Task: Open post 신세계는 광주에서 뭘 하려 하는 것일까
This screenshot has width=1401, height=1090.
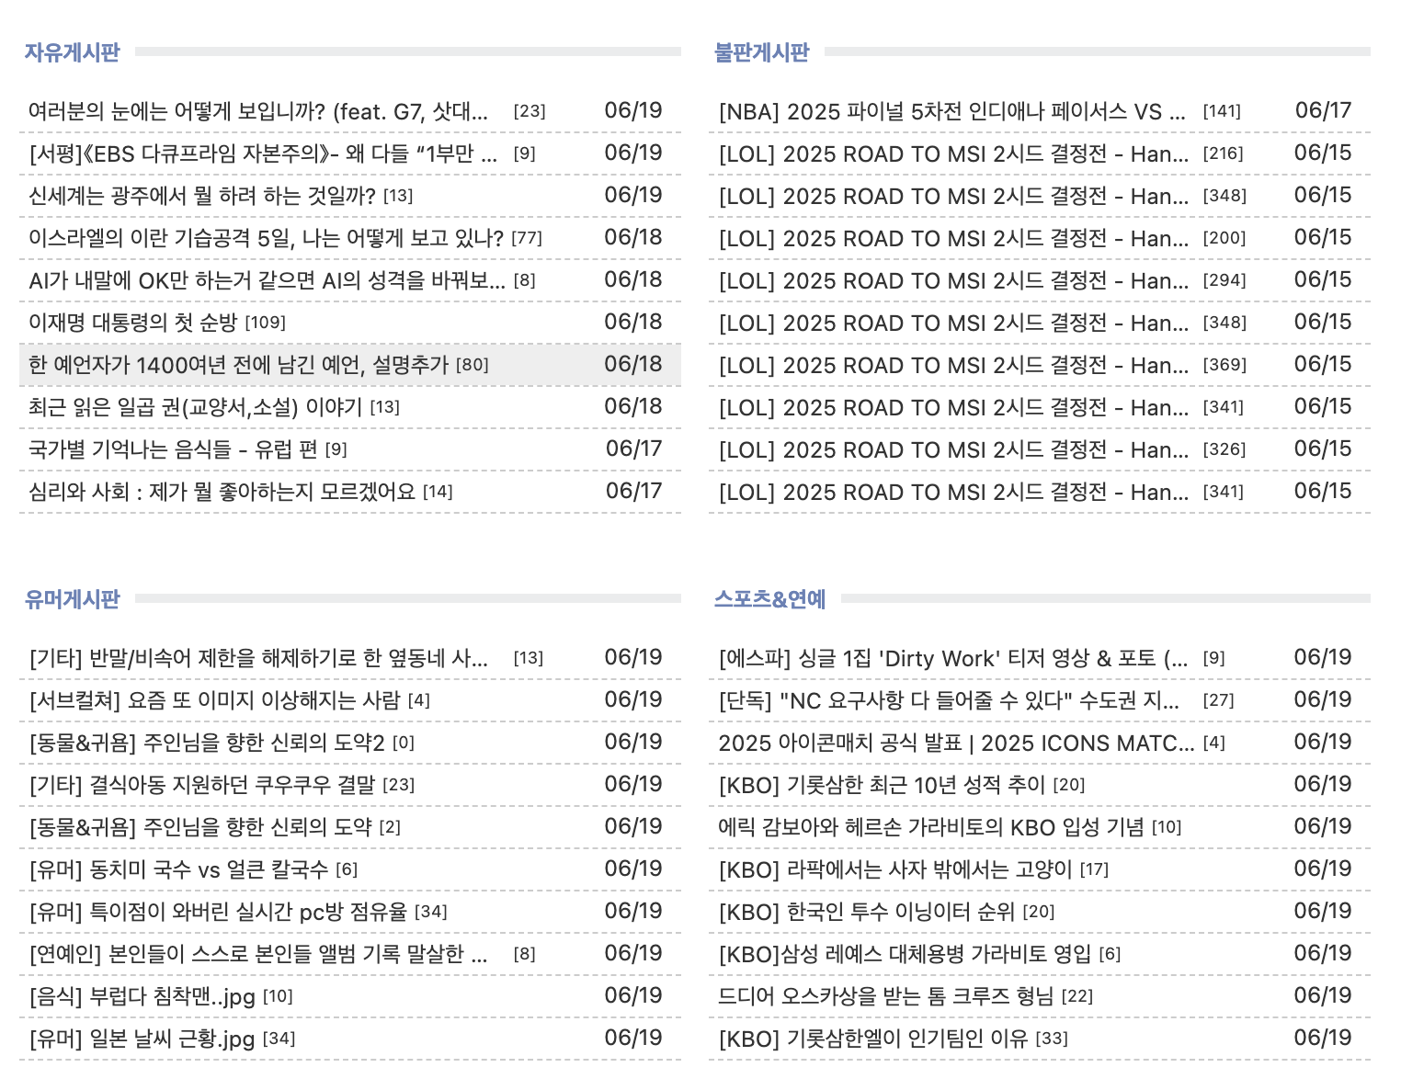Action: click(202, 196)
